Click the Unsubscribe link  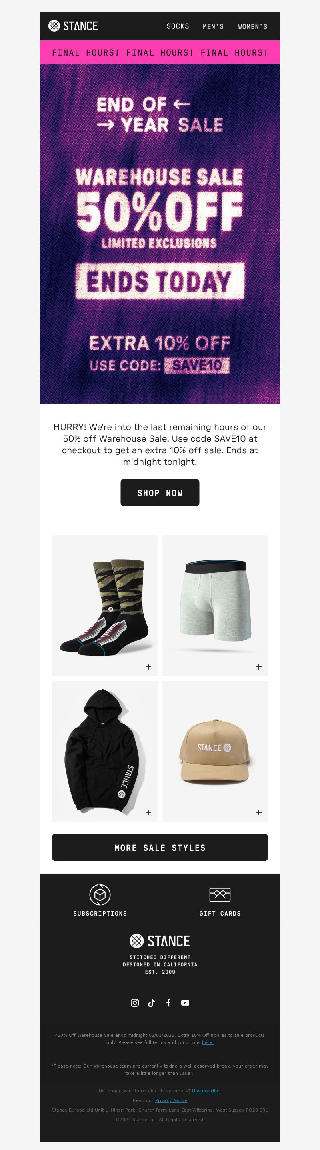click(x=206, y=1091)
